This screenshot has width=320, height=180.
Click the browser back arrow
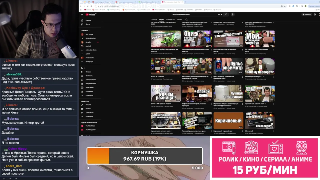pyautogui.click(x=81, y=6)
